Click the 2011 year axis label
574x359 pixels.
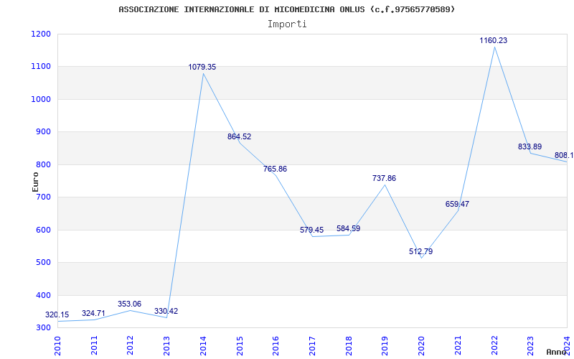click(94, 346)
